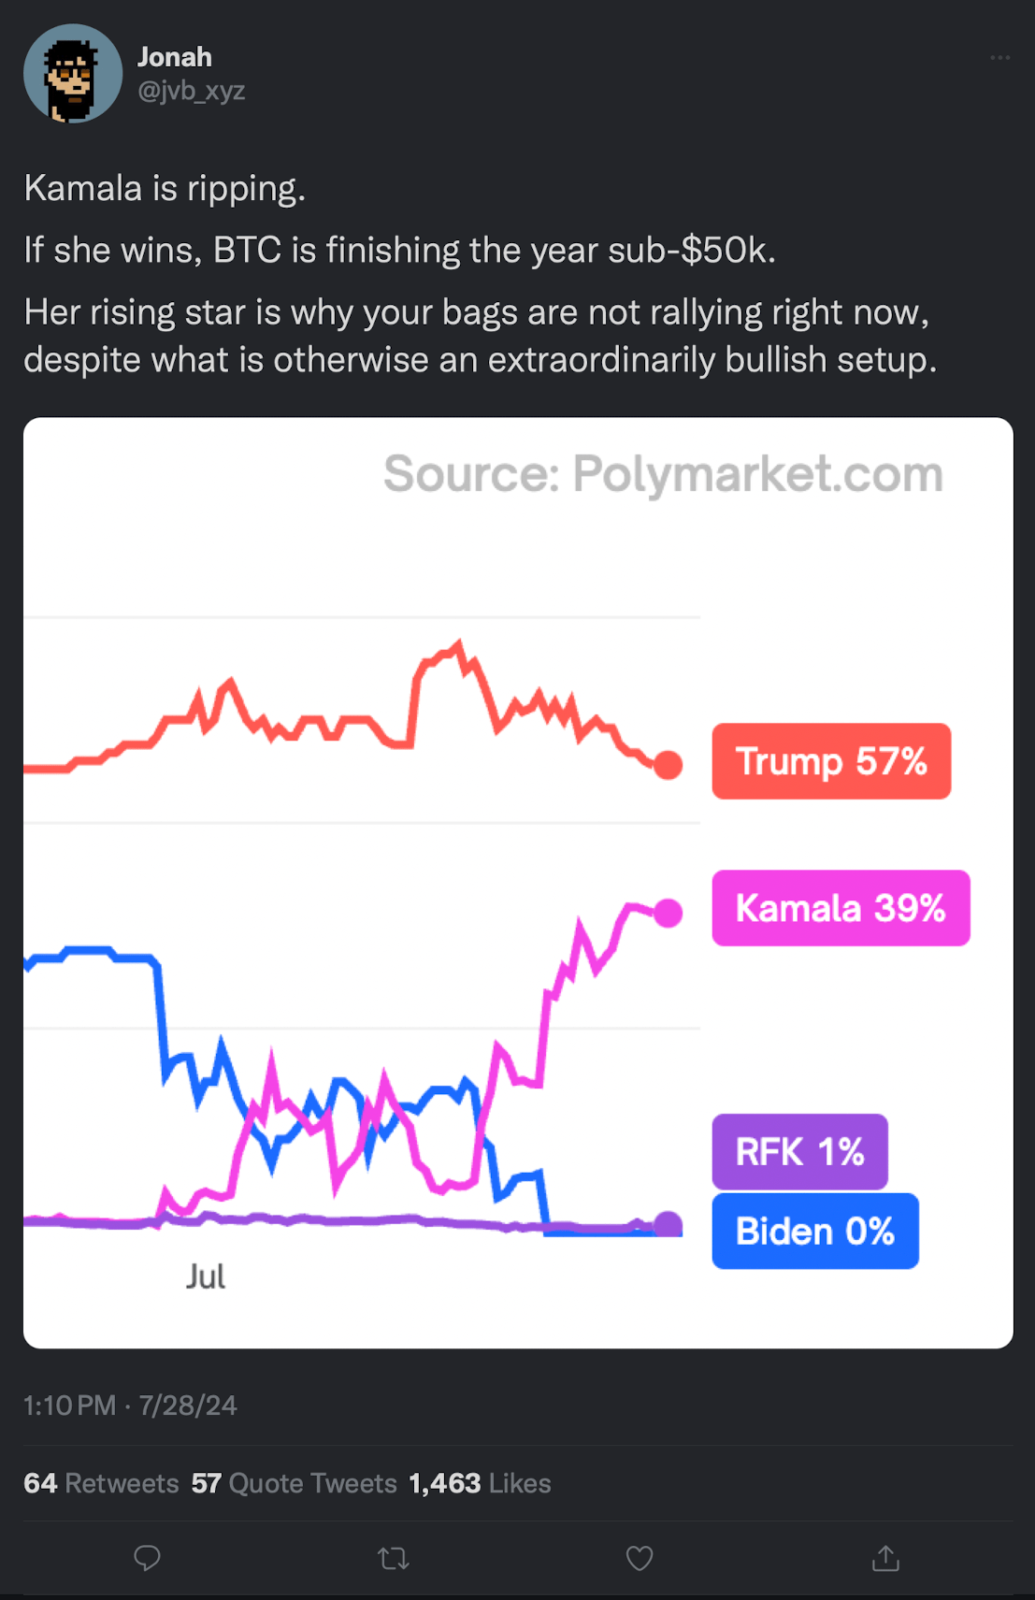Viewport: 1035px width, 1600px height.
Task: Retweet using the retweet arrows icon
Action: pos(394,1558)
